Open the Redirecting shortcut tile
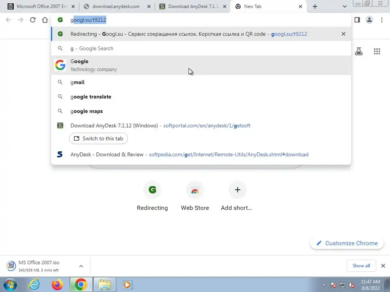 [152, 196]
